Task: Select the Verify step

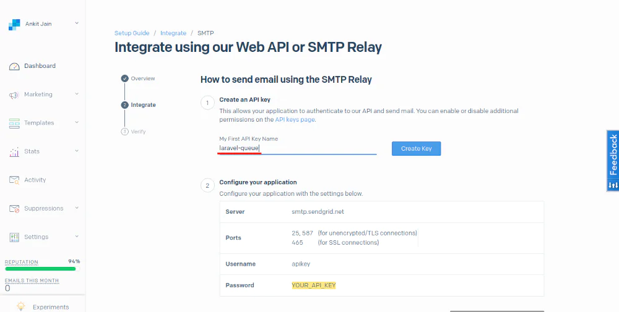Action: coord(138,132)
